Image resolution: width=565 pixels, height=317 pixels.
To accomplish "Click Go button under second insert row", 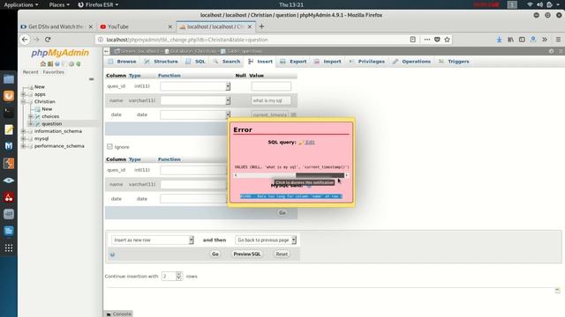I will (x=282, y=213).
